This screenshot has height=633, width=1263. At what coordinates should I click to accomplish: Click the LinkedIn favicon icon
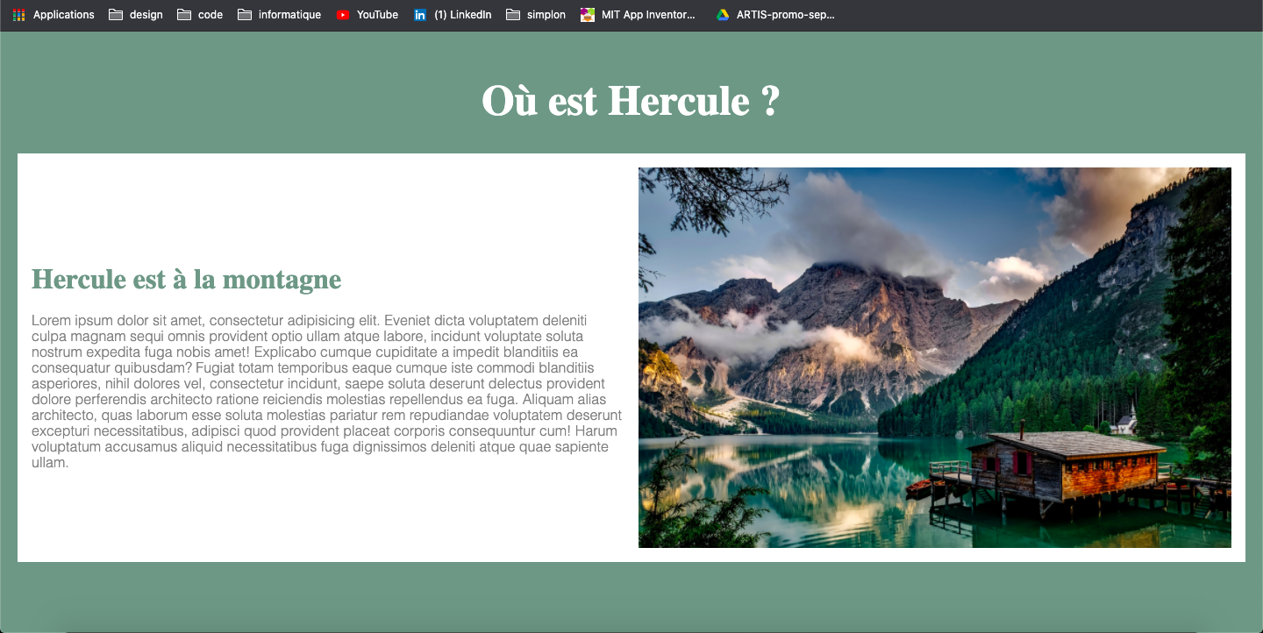(420, 15)
